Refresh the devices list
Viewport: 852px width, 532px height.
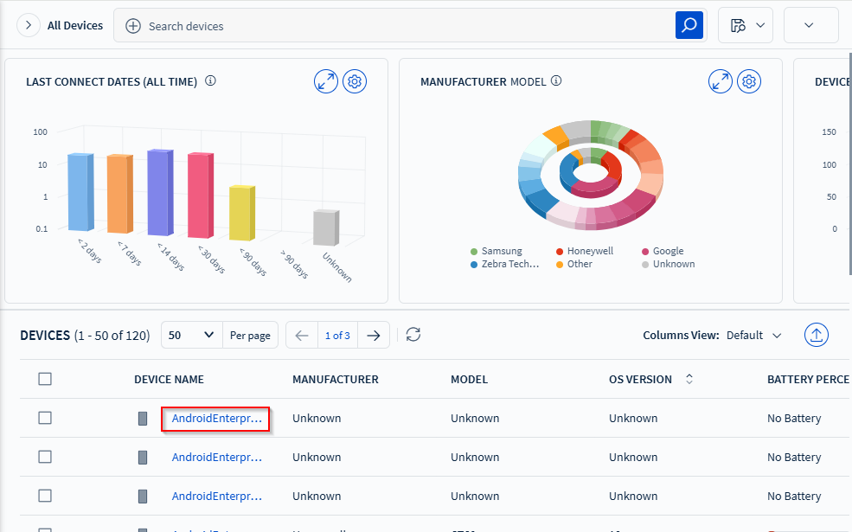click(413, 335)
